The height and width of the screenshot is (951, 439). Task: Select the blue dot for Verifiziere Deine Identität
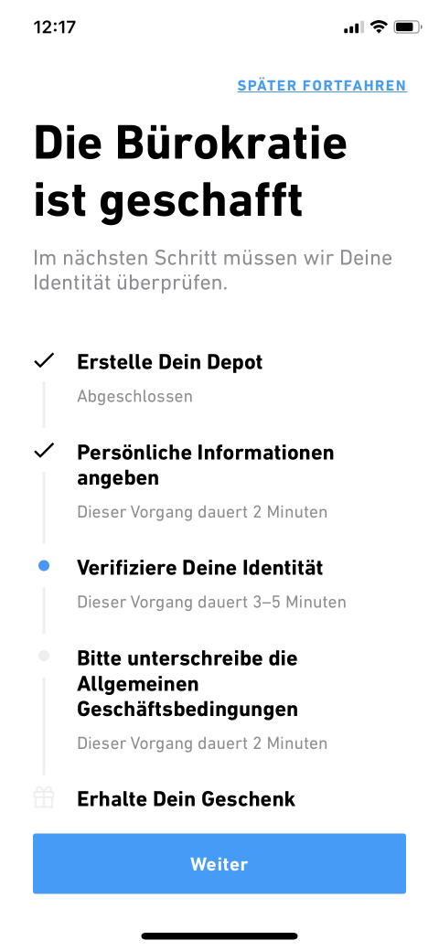[44, 566]
